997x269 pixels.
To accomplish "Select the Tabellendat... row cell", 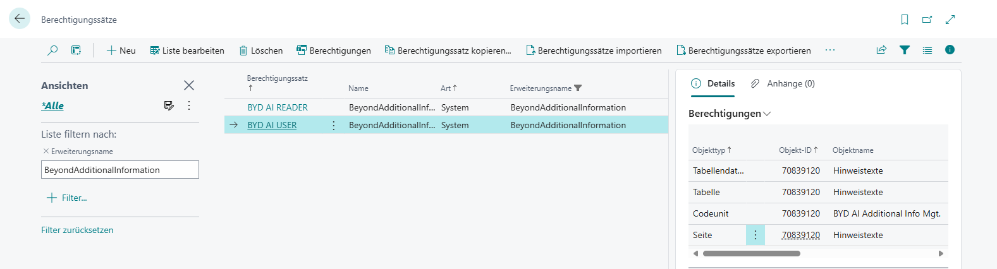I will (718, 170).
